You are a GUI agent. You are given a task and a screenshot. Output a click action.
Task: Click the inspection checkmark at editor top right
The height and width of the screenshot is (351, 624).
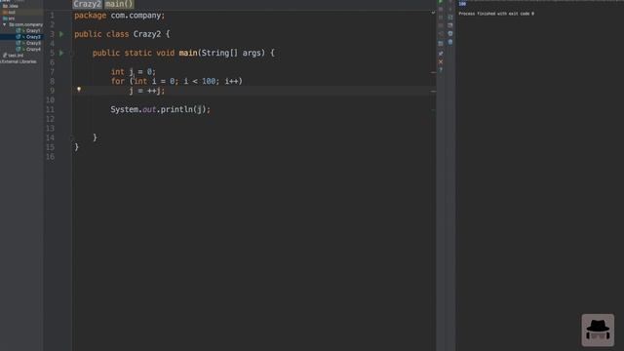point(433,13)
